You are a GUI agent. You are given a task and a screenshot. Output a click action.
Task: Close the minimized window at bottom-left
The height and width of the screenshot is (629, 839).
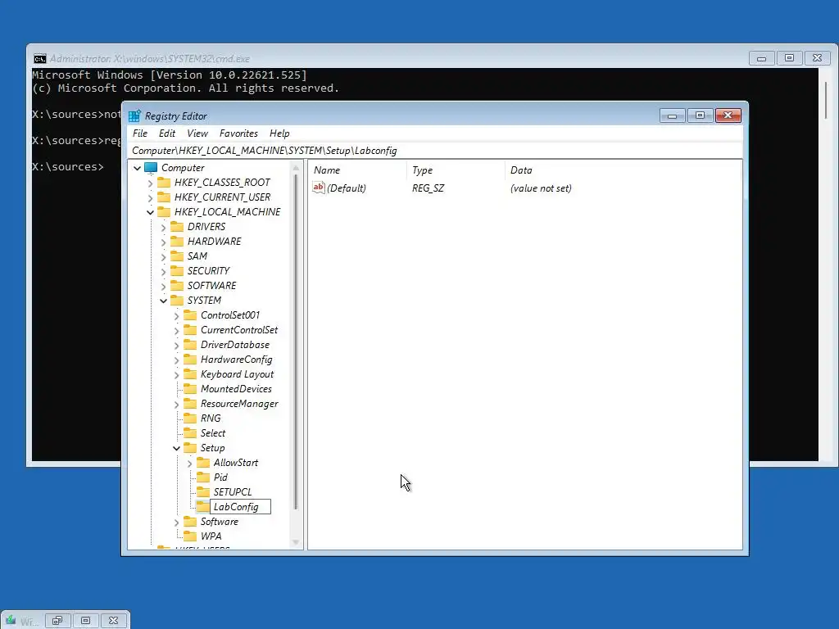(113, 621)
